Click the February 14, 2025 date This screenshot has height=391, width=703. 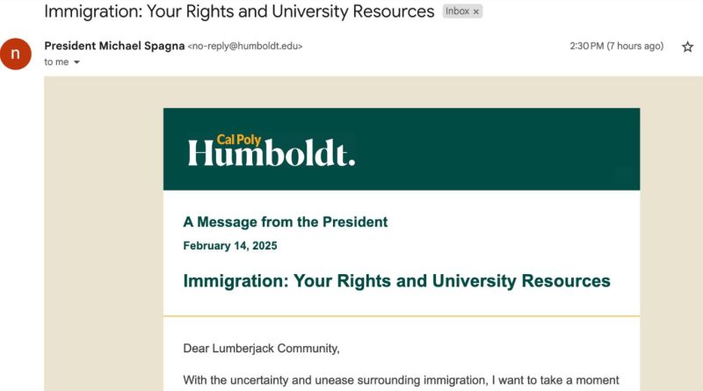tap(229, 246)
